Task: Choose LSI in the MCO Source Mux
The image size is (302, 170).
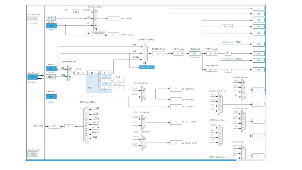Action: 86,115
